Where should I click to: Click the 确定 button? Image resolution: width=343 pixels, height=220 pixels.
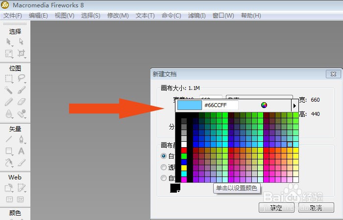tap(276, 208)
